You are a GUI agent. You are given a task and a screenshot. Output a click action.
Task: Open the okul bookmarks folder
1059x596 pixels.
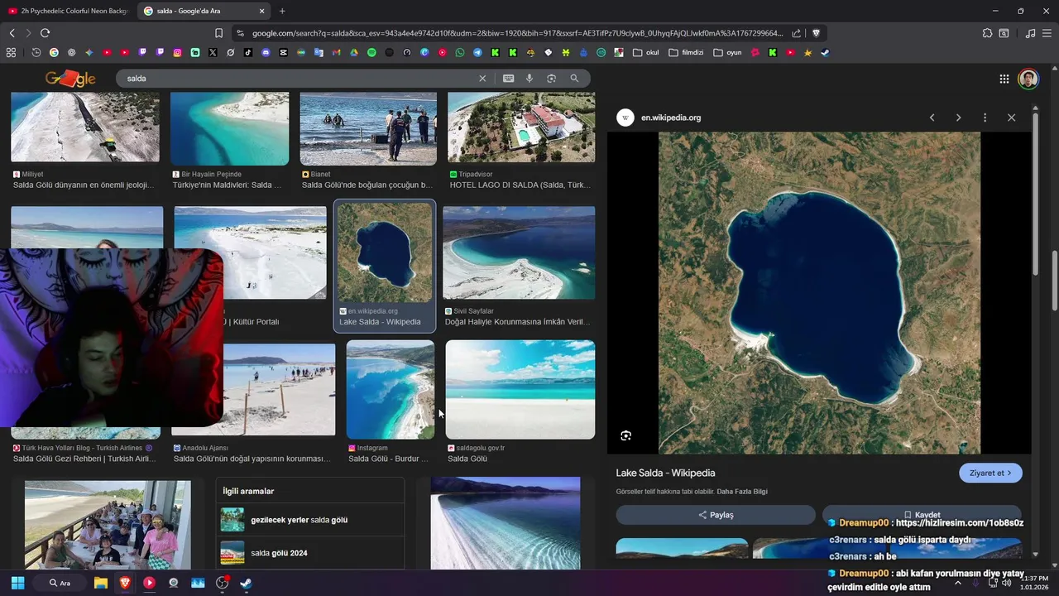tap(646, 52)
